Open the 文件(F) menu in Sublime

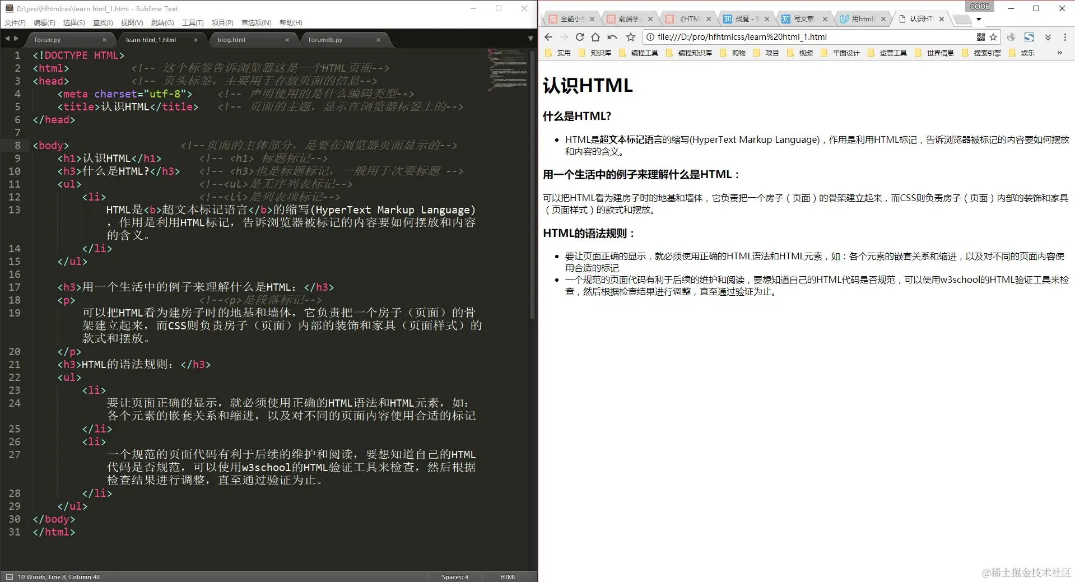coord(15,23)
